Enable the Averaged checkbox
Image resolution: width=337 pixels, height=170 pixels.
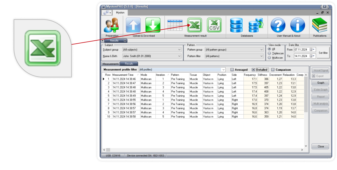232,70
